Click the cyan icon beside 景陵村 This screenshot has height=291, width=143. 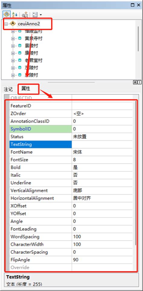pos(20,46)
